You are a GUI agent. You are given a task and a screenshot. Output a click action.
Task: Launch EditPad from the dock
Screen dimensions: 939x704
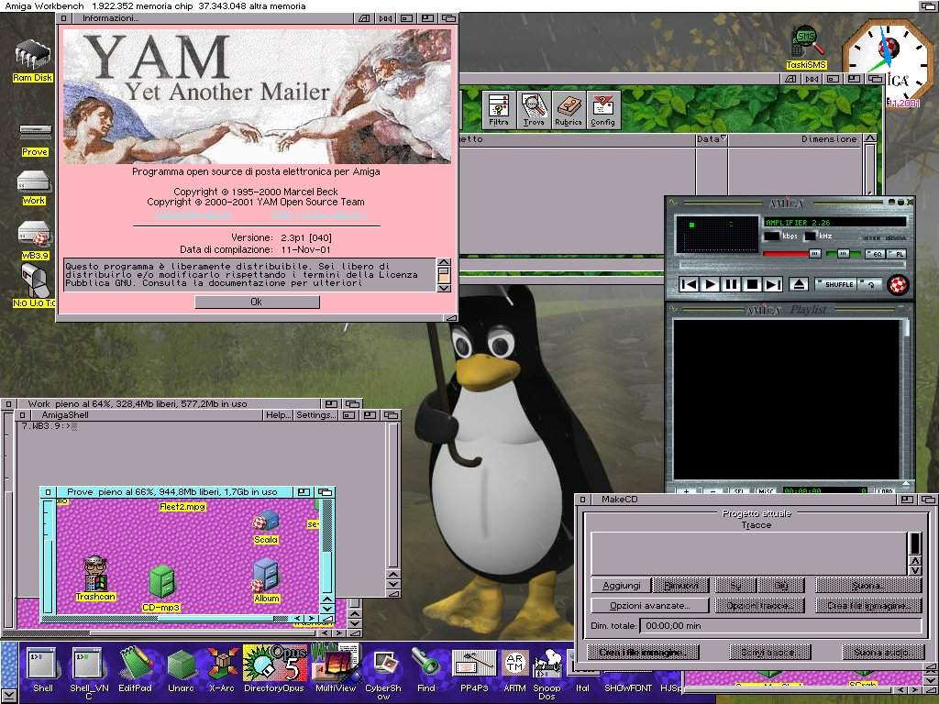pos(134,665)
